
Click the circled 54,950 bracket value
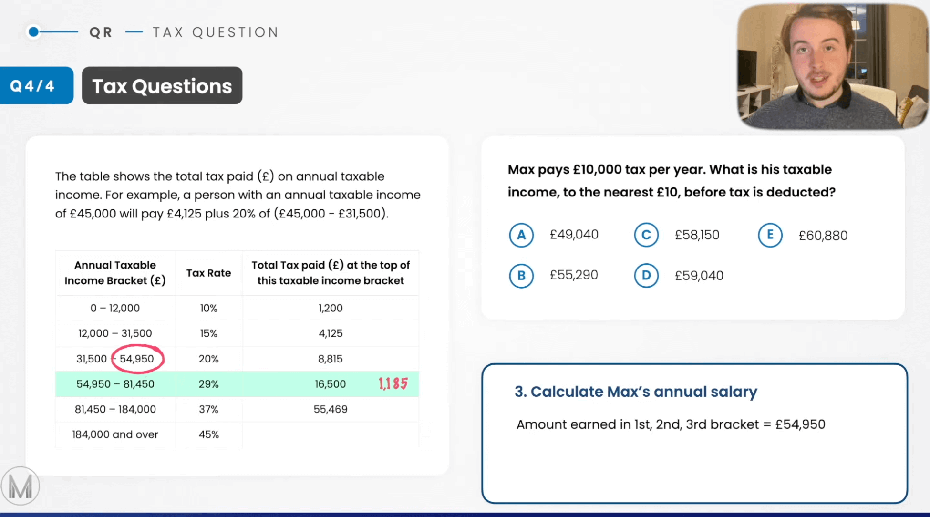pyautogui.click(x=137, y=359)
